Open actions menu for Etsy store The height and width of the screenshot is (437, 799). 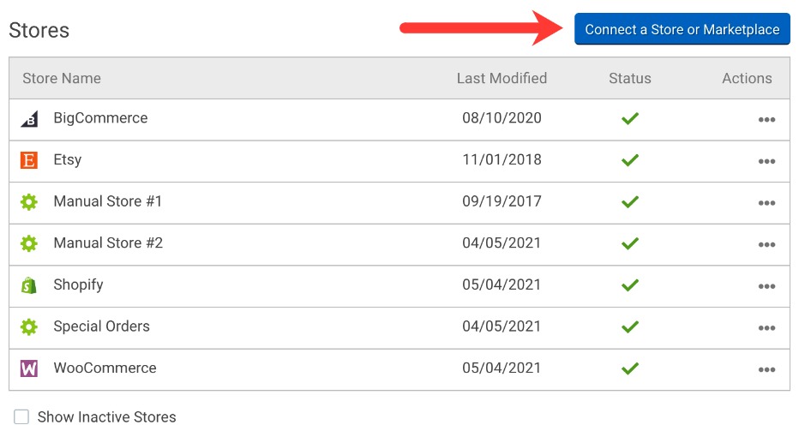click(x=766, y=161)
